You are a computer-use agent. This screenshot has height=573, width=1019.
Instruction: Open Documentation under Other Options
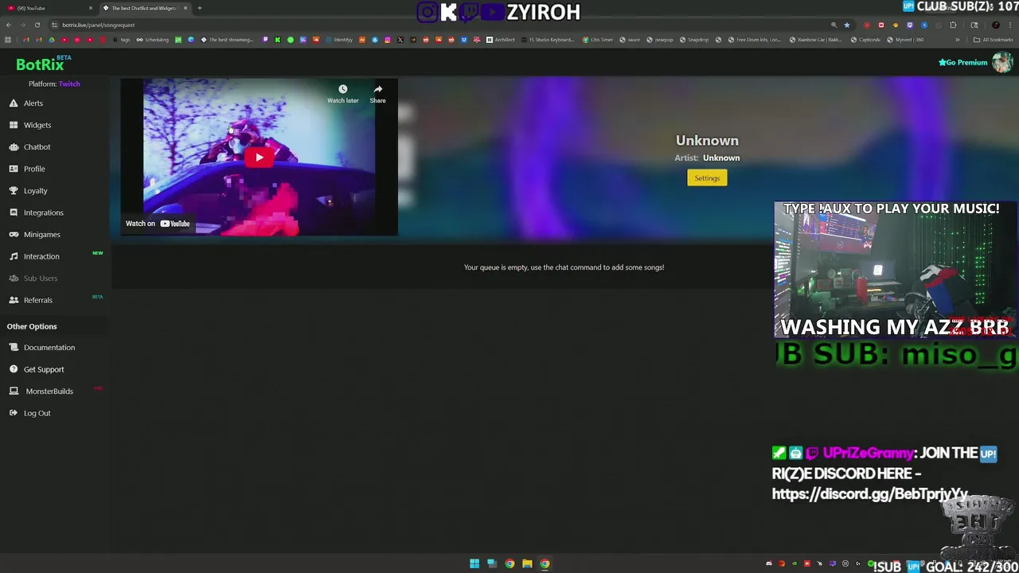click(49, 348)
